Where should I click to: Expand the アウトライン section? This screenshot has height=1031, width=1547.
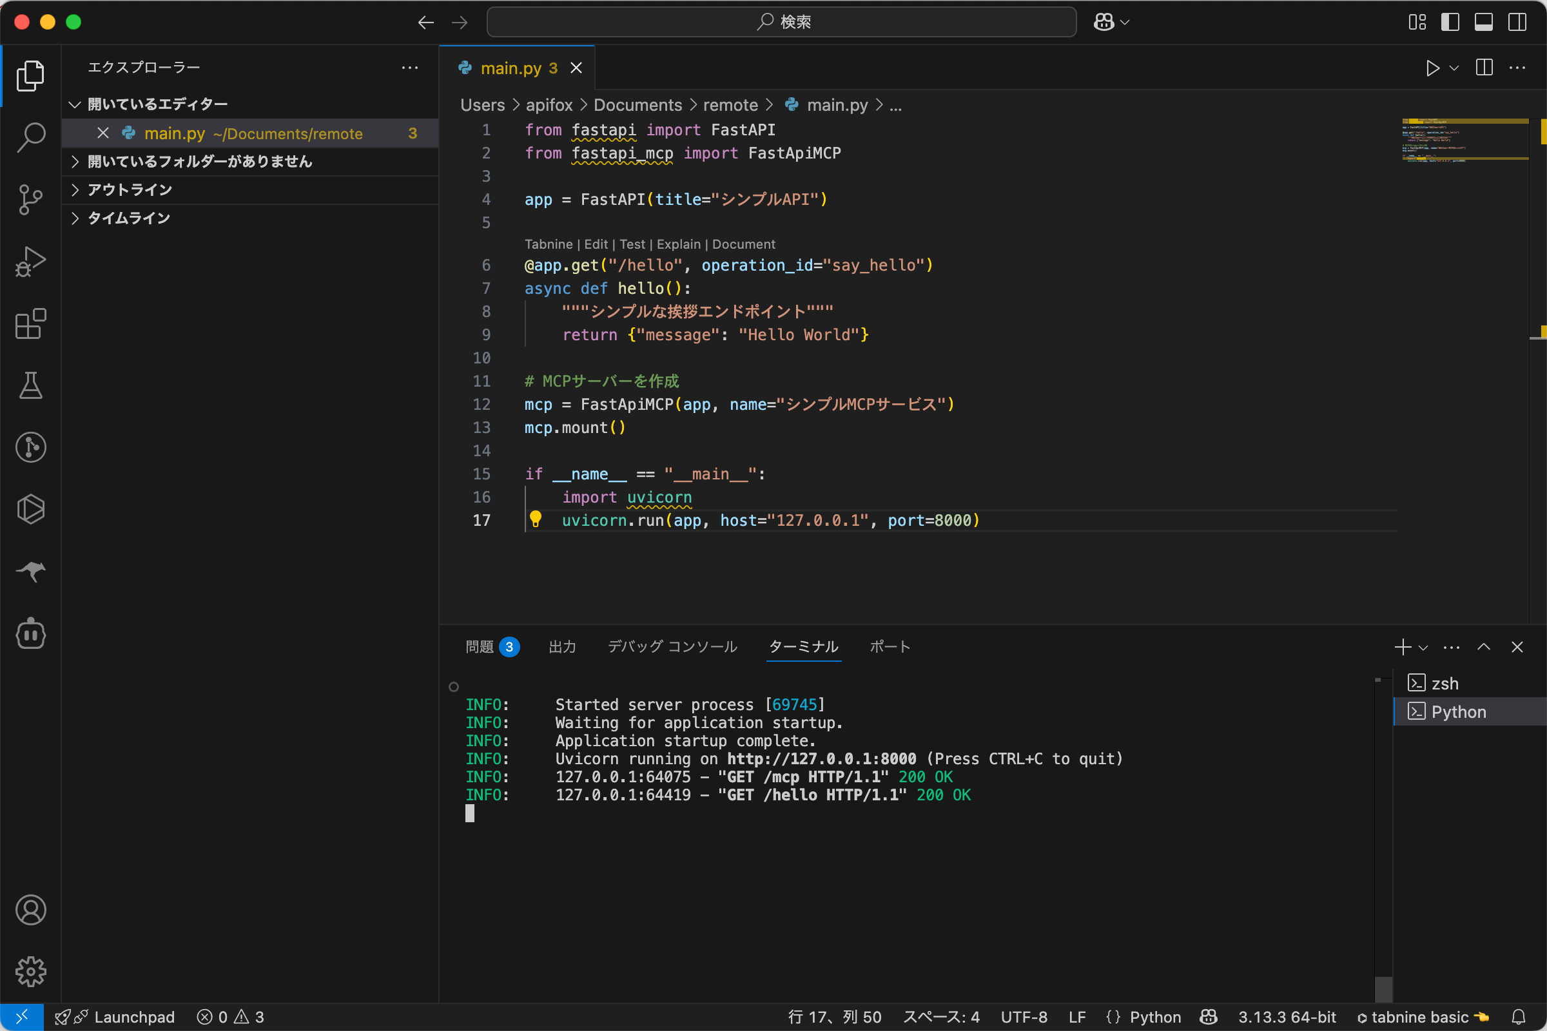tap(130, 190)
